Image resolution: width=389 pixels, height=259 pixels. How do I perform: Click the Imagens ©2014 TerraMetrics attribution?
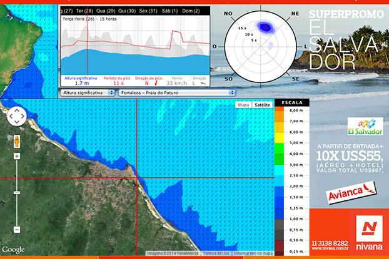173,253
